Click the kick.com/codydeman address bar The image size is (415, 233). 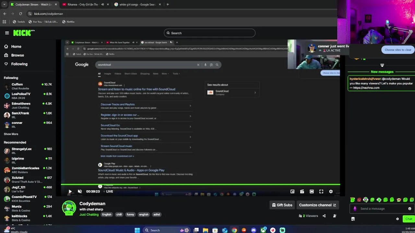[182, 14]
